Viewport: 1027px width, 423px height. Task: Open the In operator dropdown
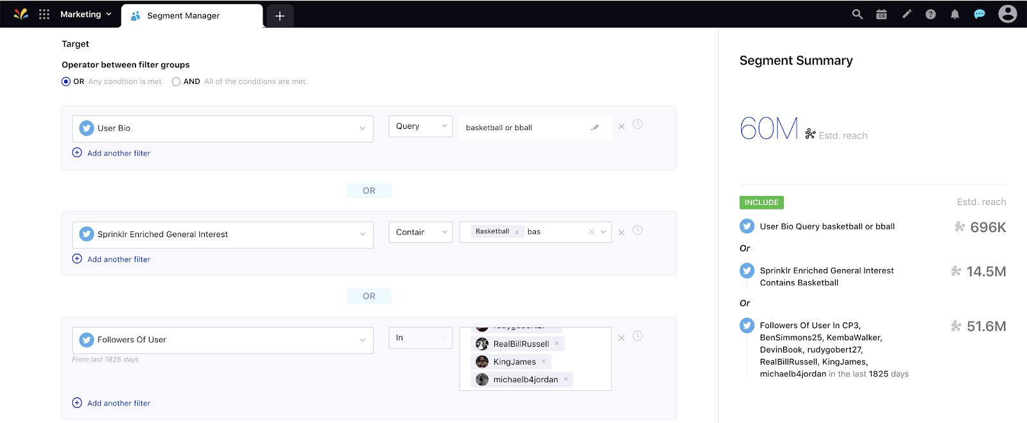(420, 338)
